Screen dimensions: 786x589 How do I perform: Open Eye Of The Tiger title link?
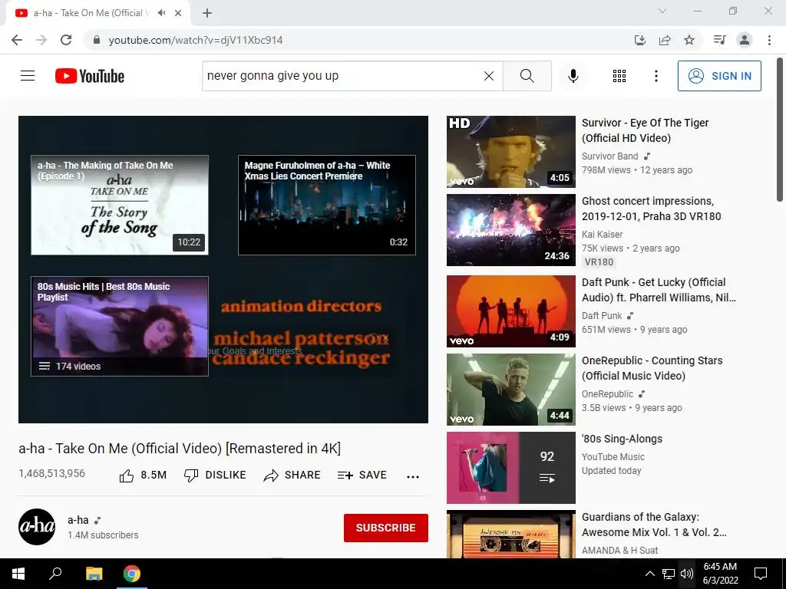(x=645, y=130)
